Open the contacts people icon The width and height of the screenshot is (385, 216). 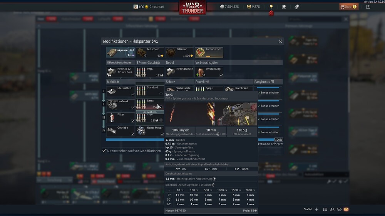point(332,209)
